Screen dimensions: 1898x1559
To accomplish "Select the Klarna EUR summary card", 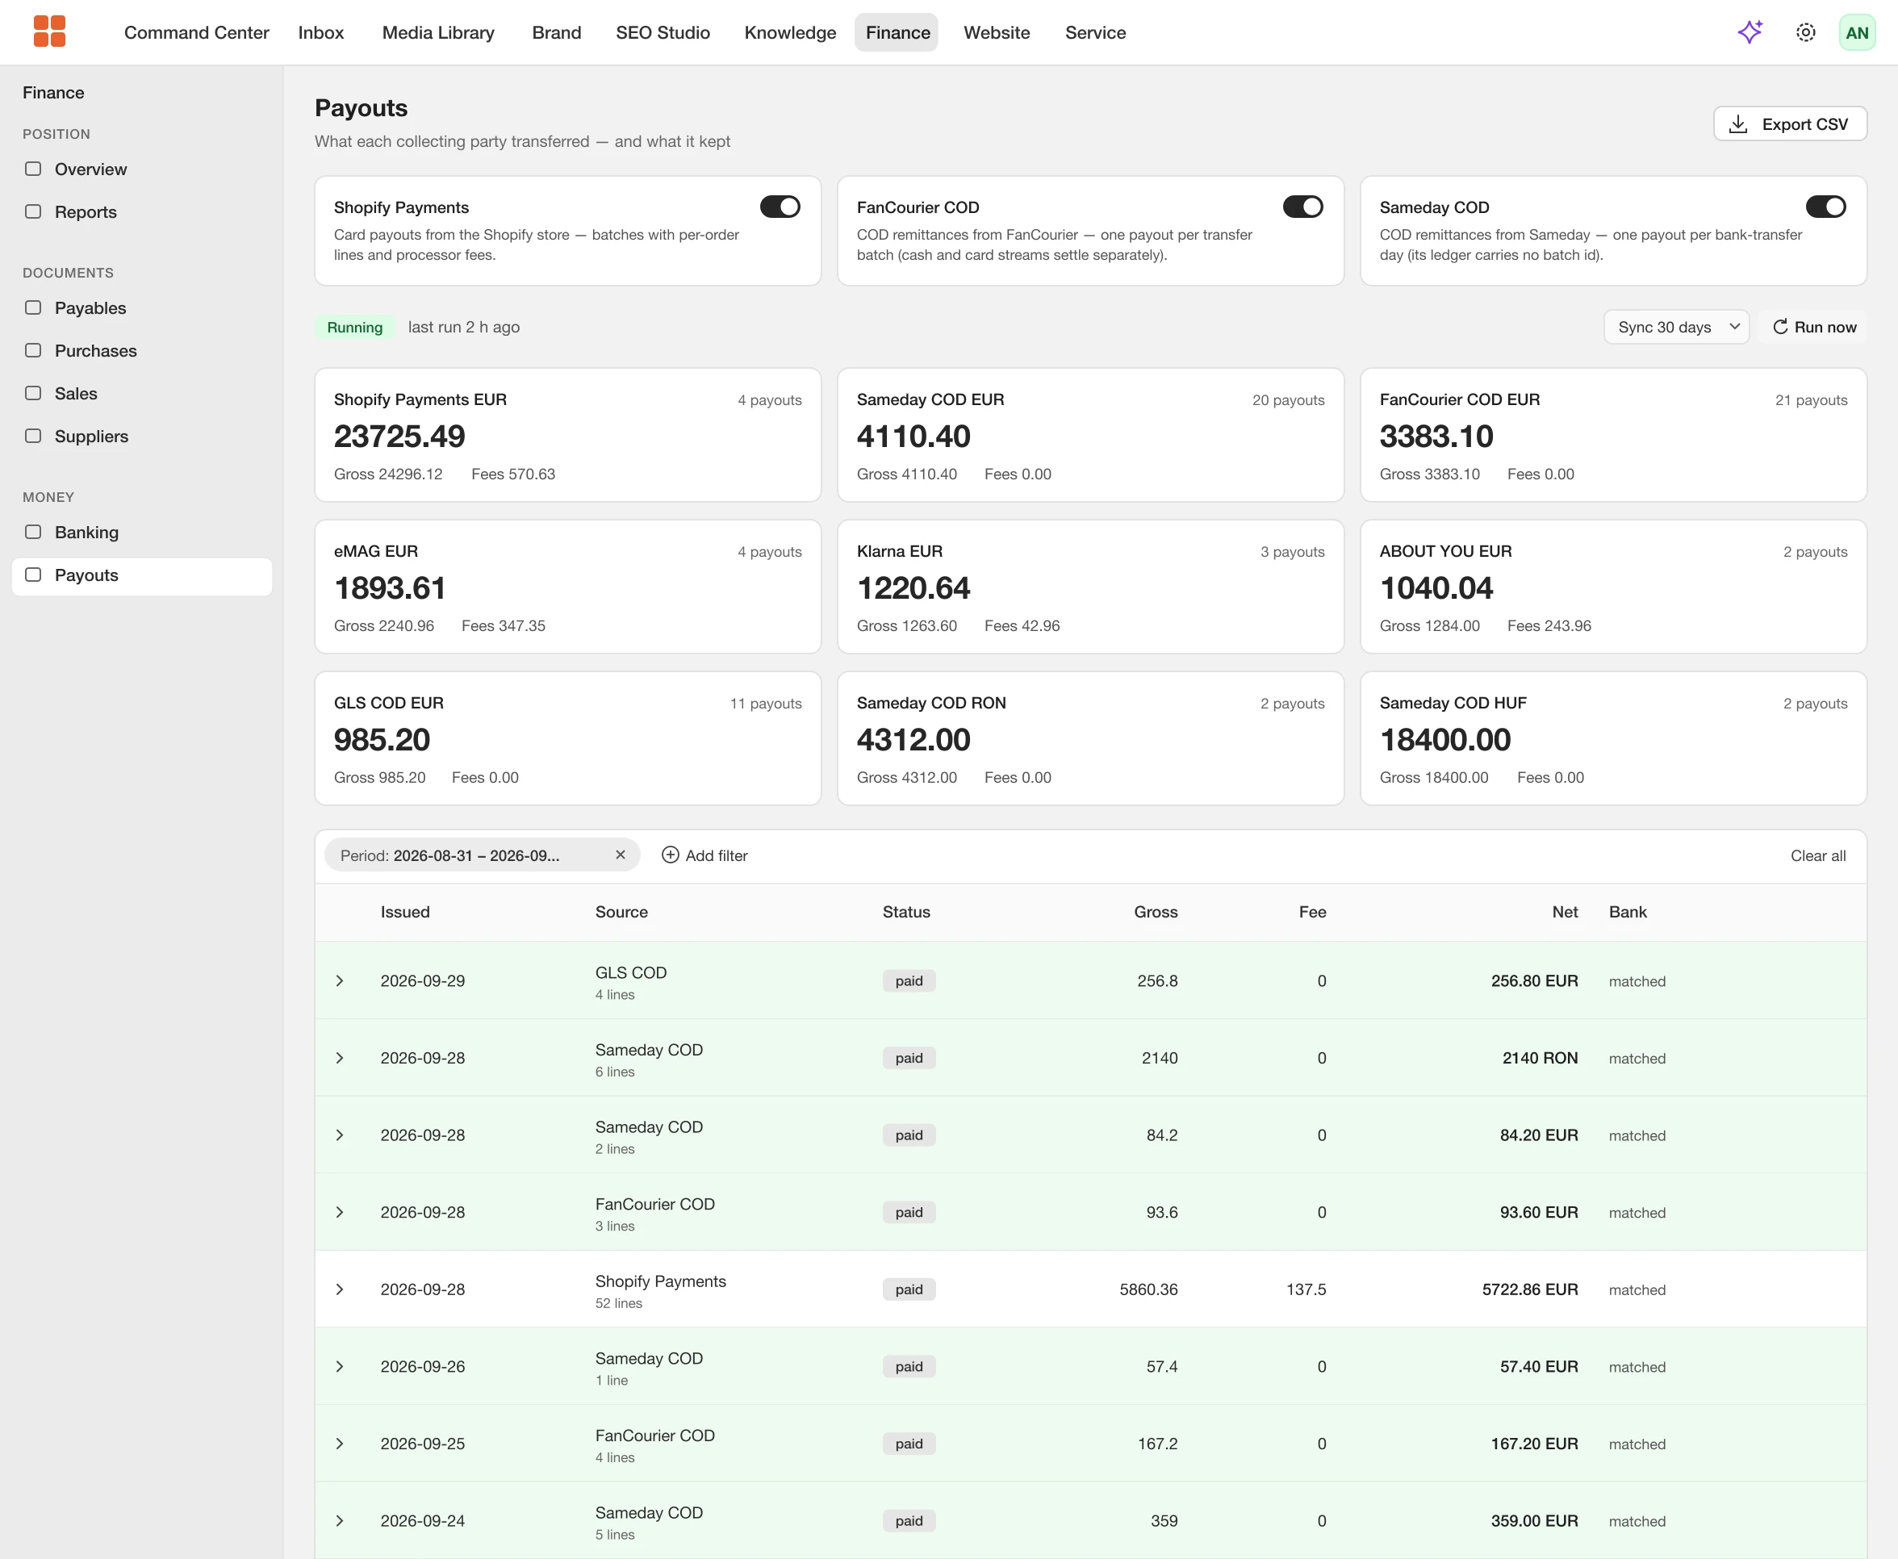I will click(1090, 587).
